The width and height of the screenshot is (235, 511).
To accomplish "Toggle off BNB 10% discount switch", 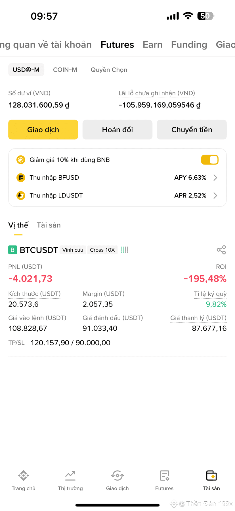I will pos(210,160).
